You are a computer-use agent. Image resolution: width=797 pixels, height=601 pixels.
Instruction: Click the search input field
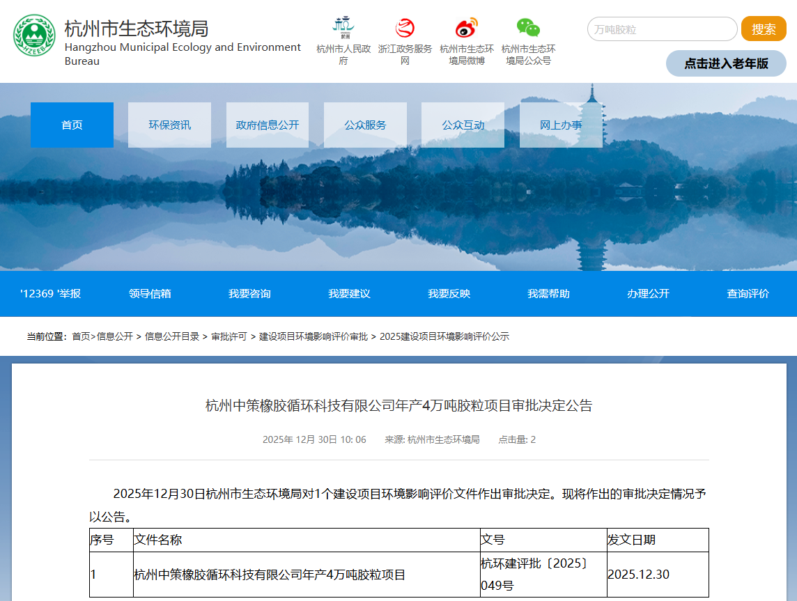click(662, 29)
